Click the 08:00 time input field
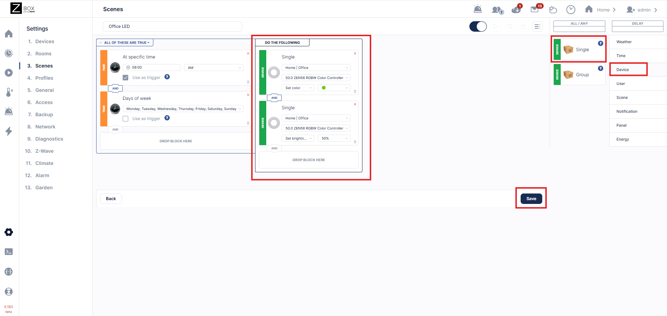667x316 pixels. click(152, 68)
